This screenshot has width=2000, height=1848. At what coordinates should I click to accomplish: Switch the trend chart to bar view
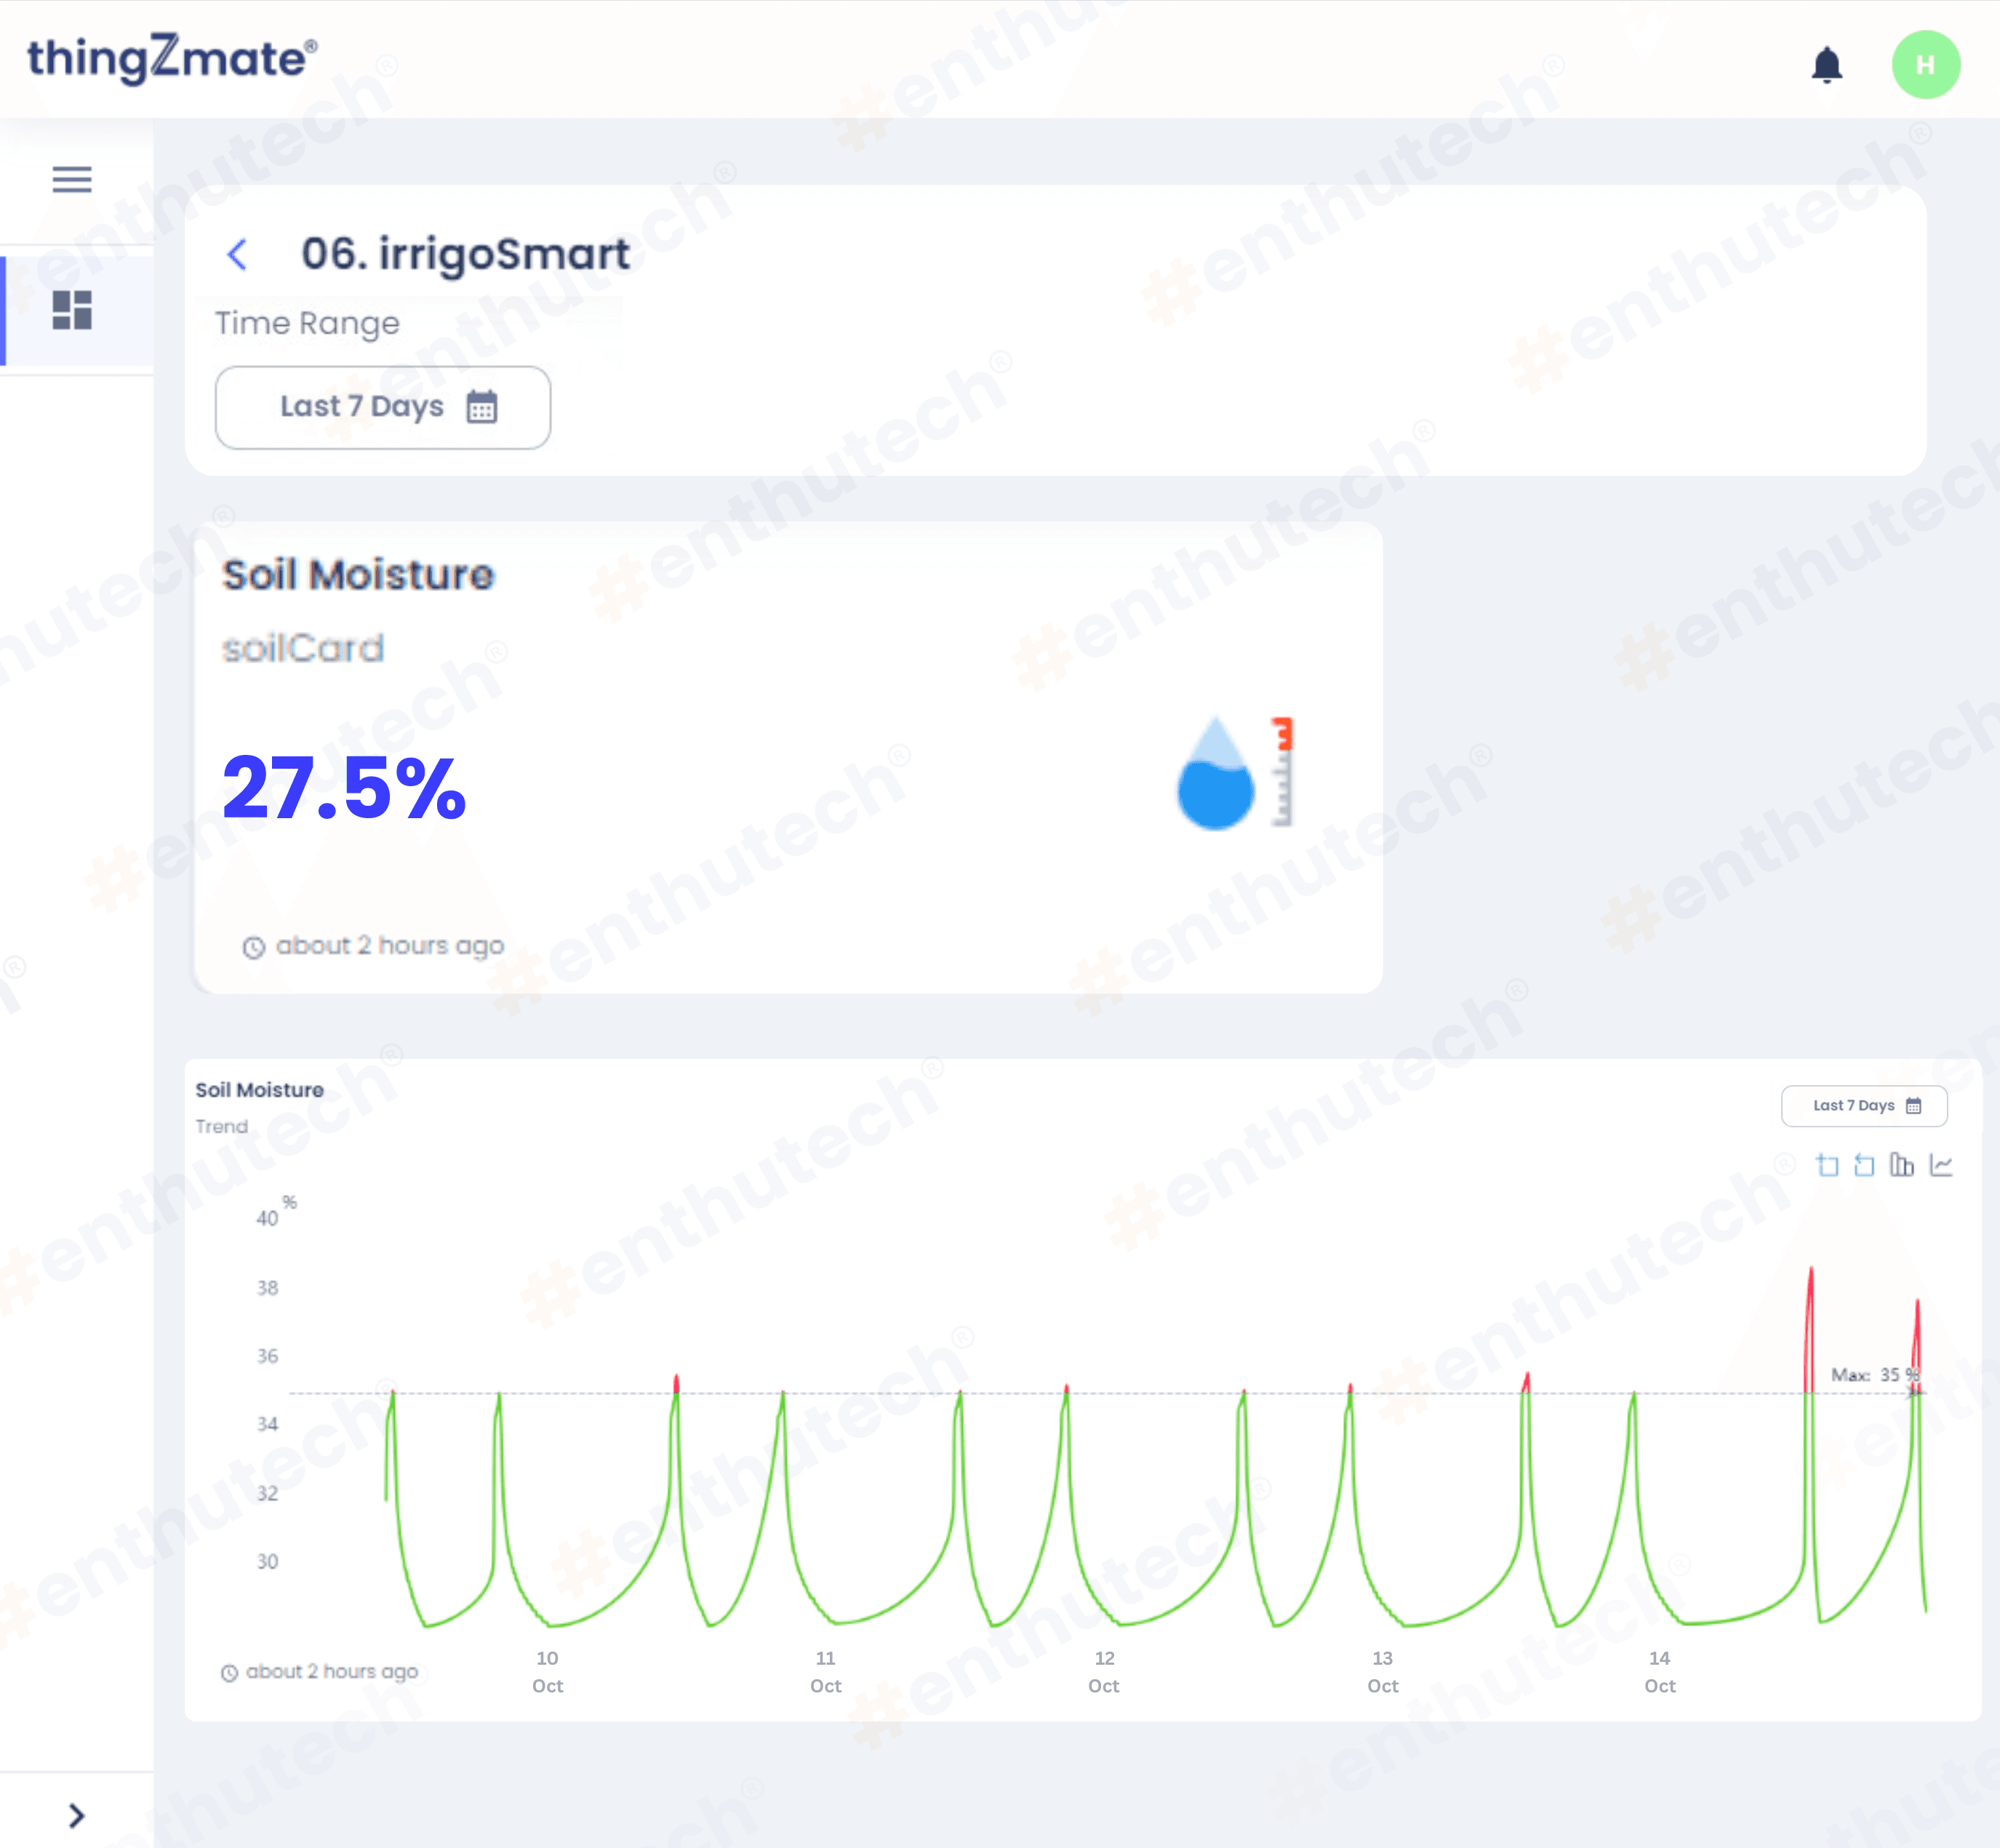pyautogui.click(x=1901, y=1165)
